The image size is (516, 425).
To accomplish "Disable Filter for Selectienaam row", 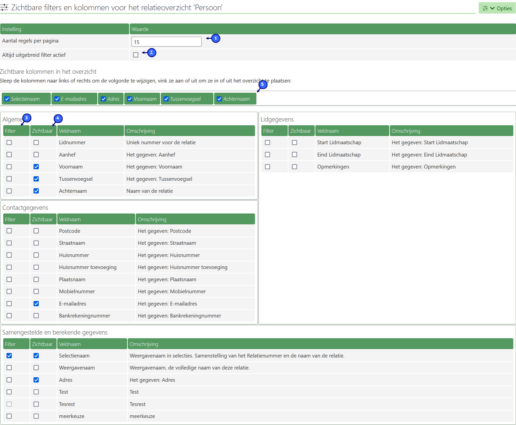I will point(9,356).
